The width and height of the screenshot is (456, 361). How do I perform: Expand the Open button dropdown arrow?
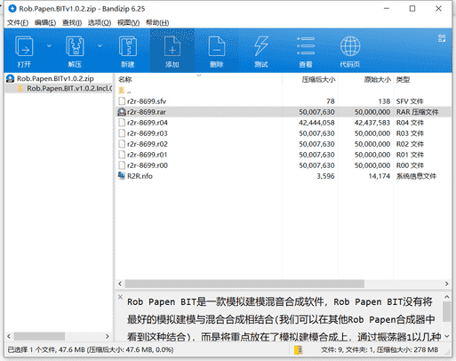[49, 46]
